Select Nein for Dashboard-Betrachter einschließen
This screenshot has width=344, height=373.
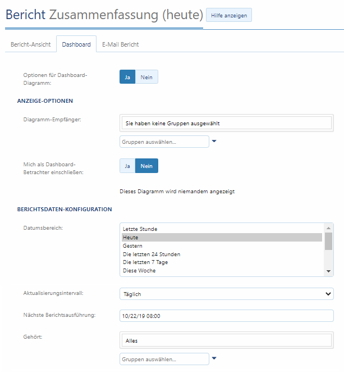pos(146,166)
